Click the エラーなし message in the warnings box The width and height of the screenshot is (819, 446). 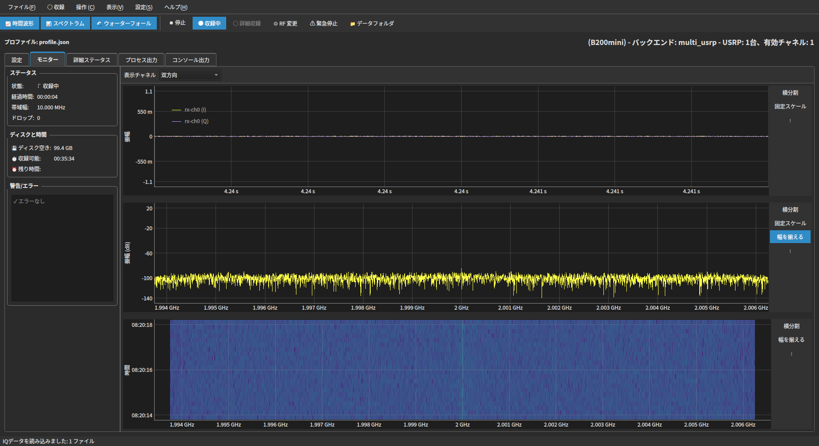(x=29, y=201)
